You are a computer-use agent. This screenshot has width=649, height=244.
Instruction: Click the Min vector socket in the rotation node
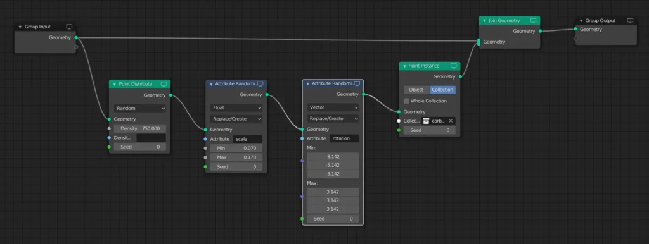point(302,161)
